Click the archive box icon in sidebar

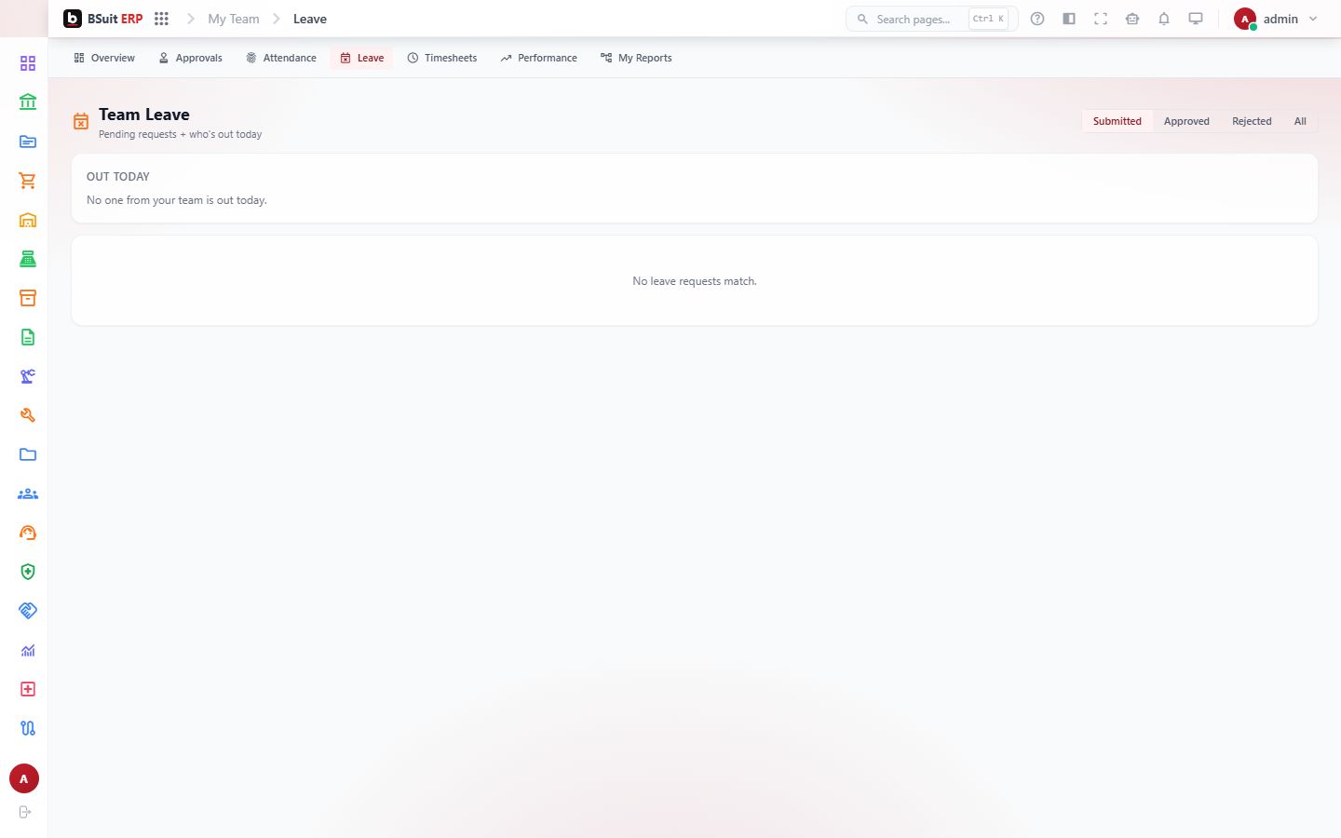(x=28, y=298)
